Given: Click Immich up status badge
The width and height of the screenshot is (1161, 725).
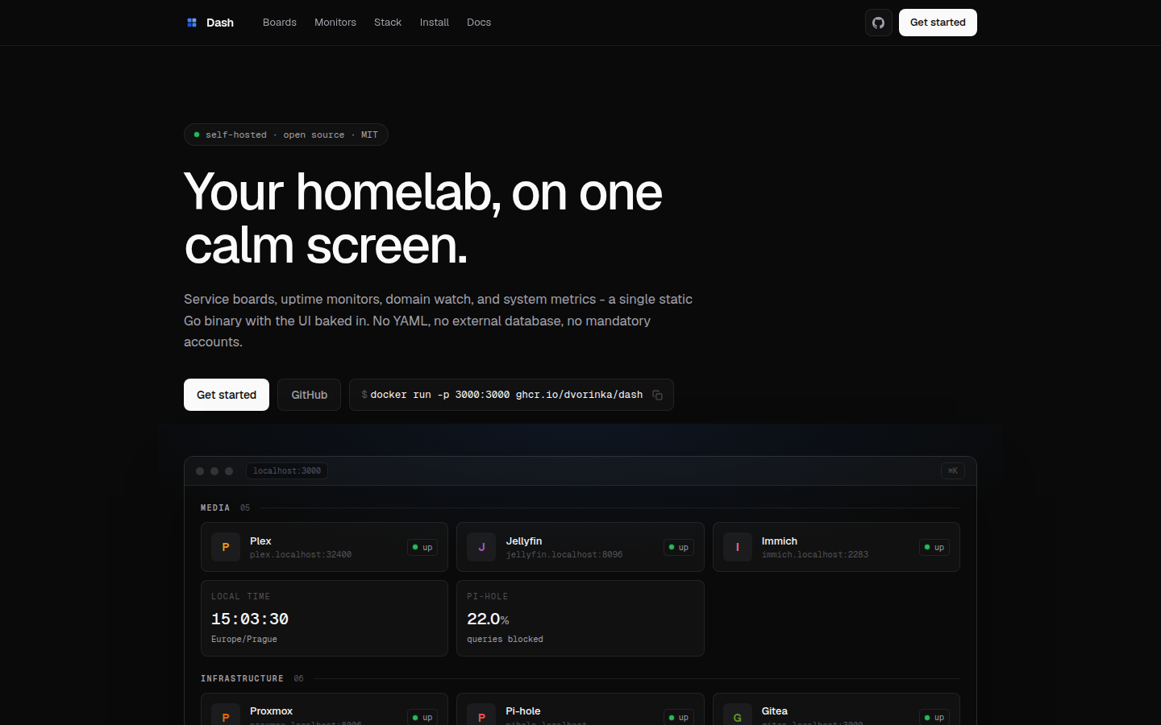Looking at the screenshot, I should click(x=934, y=547).
